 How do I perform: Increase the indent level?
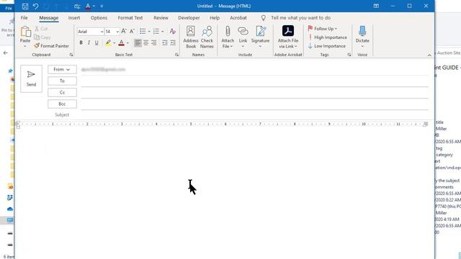tap(173, 43)
